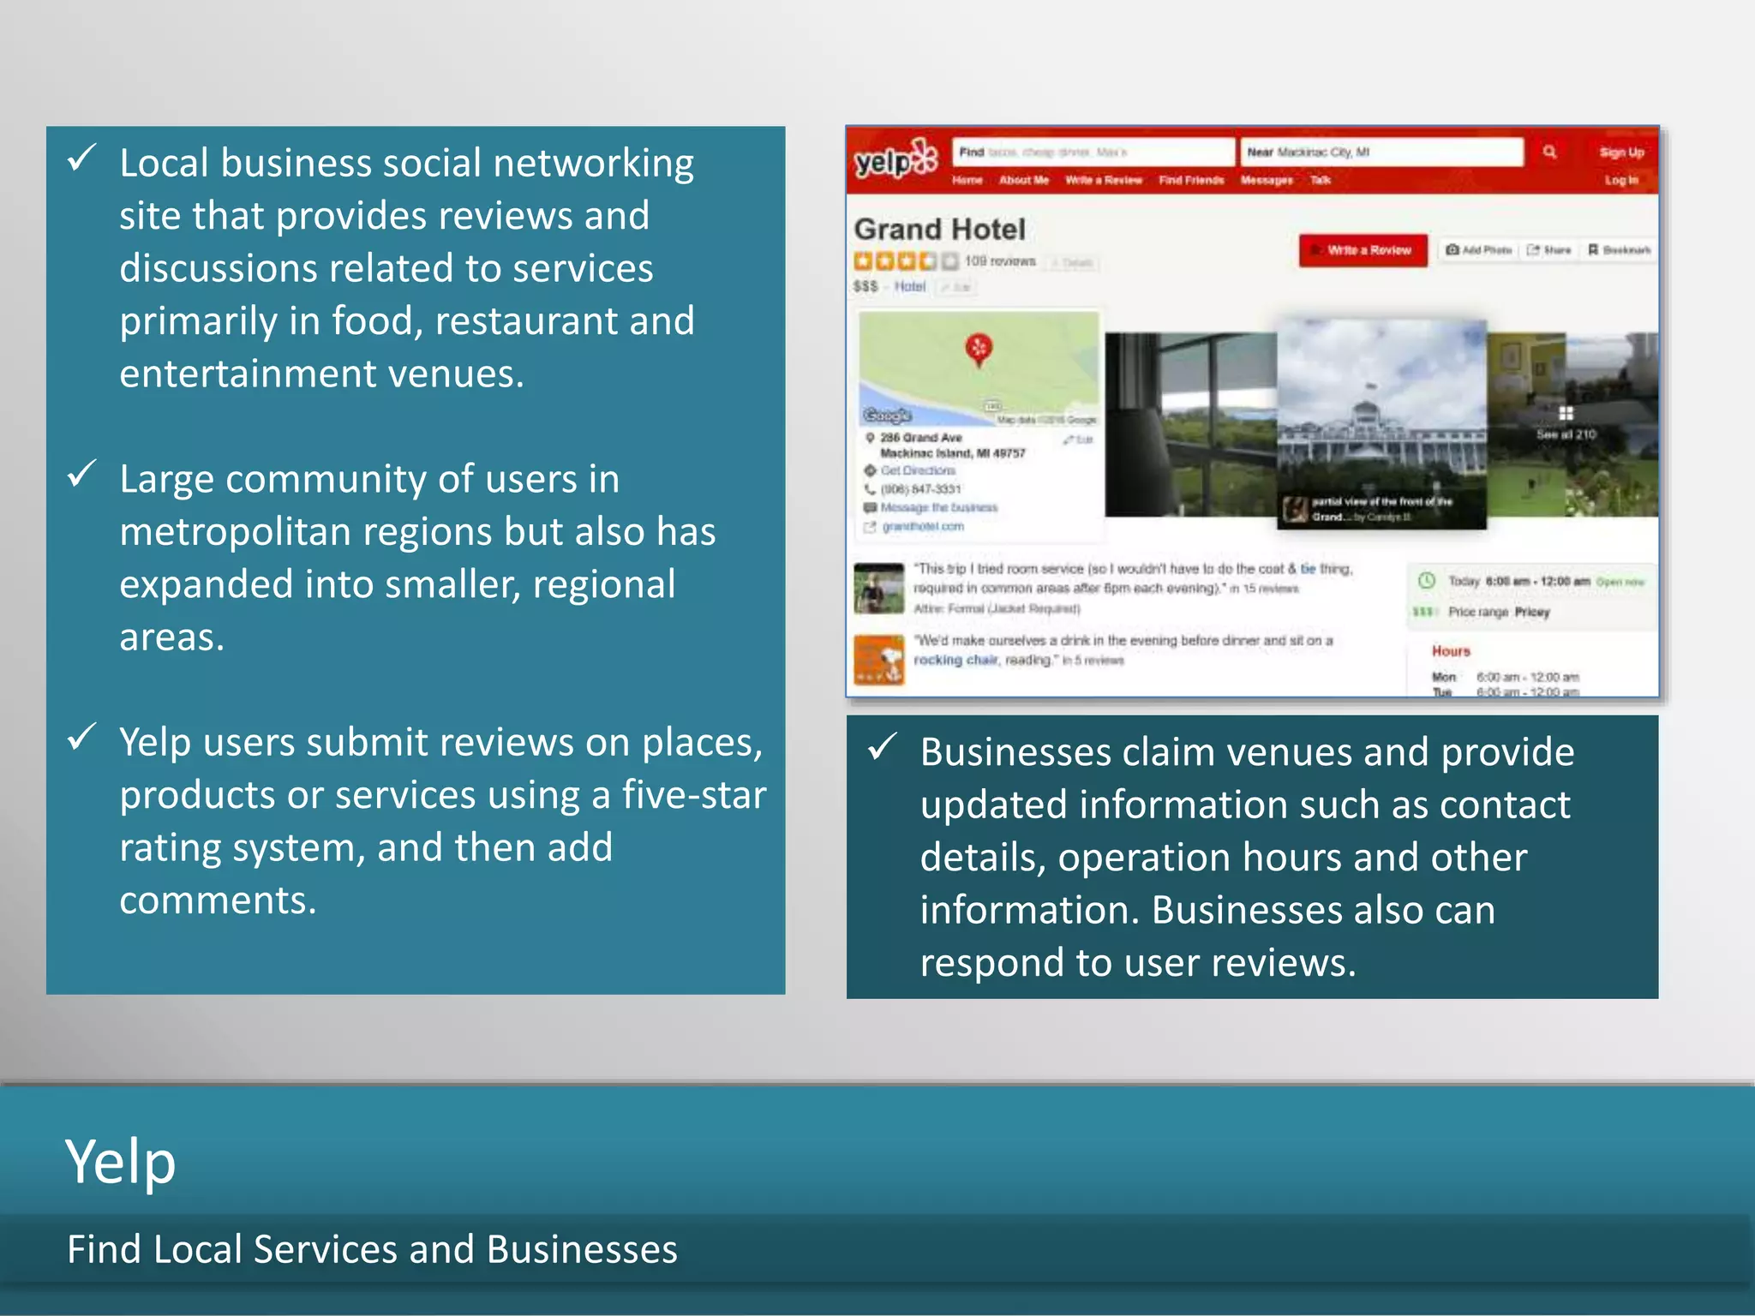
Task: Click the Log In link
Action: pos(1621,180)
